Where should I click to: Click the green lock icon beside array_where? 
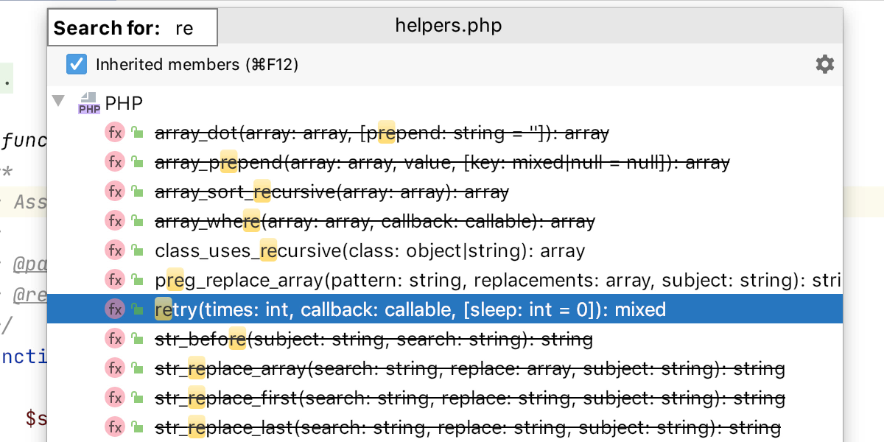click(x=136, y=221)
